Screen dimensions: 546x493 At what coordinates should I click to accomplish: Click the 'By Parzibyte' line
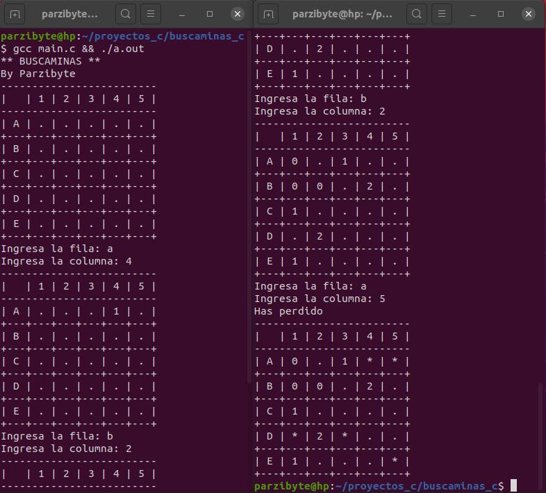[x=38, y=74]
